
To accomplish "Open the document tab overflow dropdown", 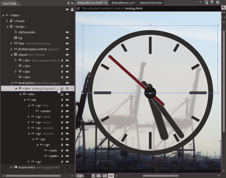I will coord(200,2).
